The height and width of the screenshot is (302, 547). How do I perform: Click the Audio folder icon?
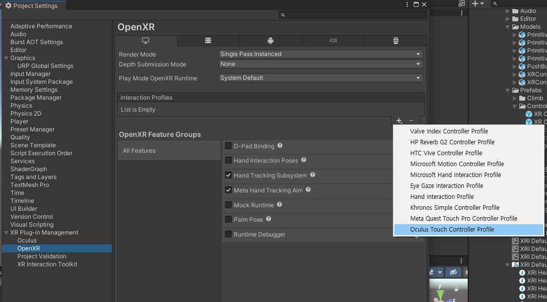coord(515,11)
